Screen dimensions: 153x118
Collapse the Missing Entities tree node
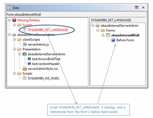9,20
